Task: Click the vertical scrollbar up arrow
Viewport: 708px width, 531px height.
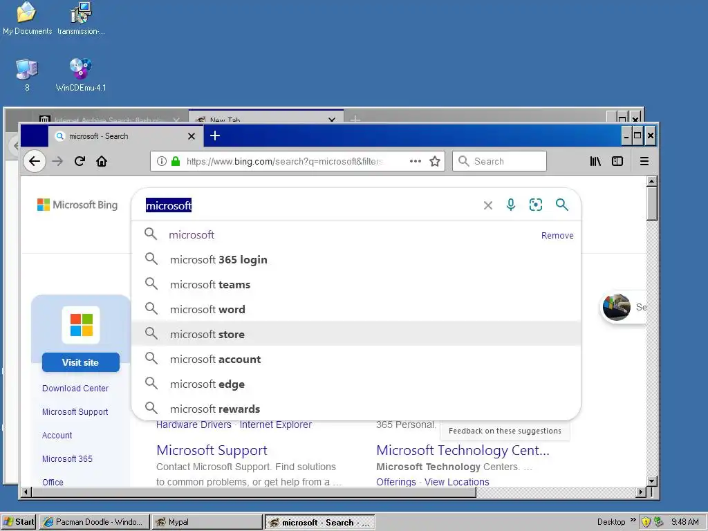Action: pos(651,182)
